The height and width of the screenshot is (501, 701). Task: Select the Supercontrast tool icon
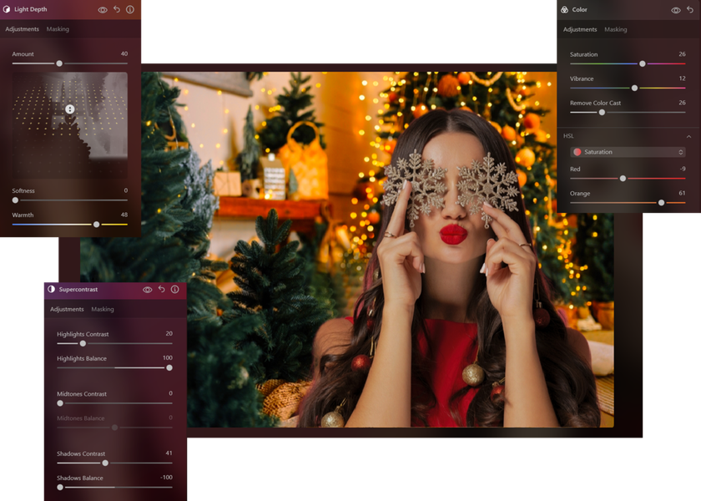[49, 290]
